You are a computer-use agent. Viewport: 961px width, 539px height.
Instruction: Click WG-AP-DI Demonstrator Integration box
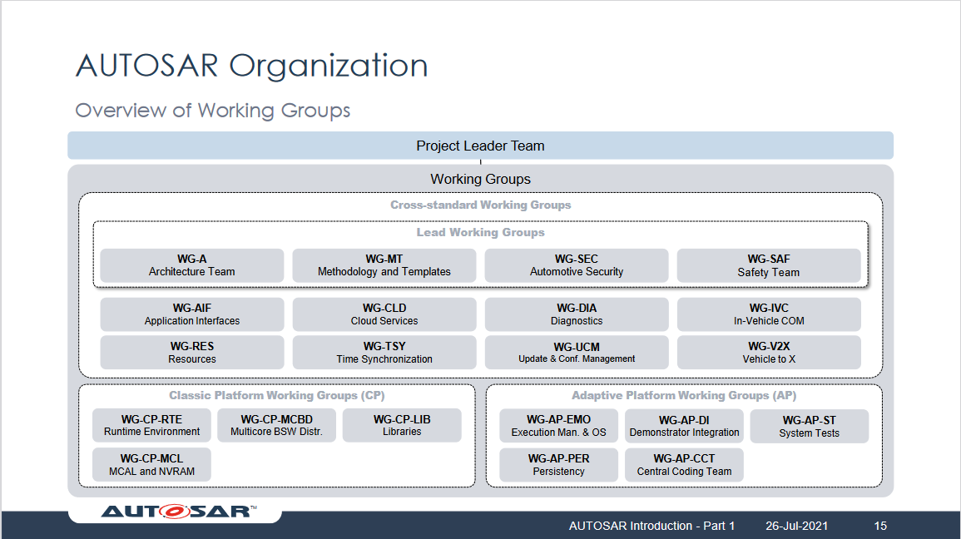click(684, 426)
